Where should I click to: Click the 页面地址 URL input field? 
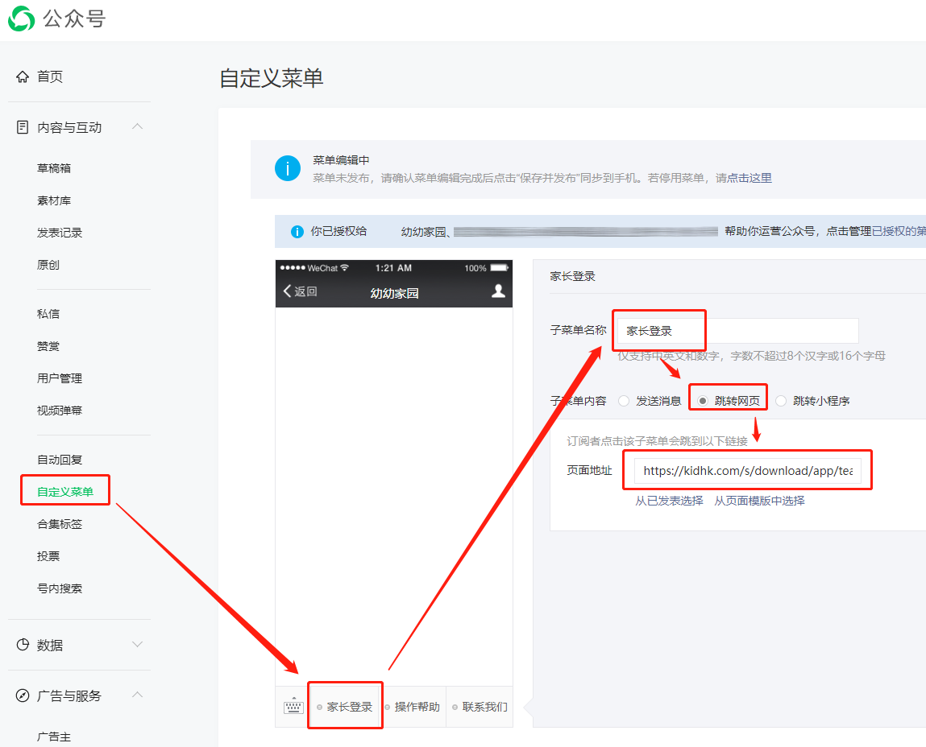[748, 471]
